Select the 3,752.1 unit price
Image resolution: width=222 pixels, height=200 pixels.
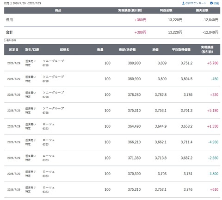click(x=160, y=190)
